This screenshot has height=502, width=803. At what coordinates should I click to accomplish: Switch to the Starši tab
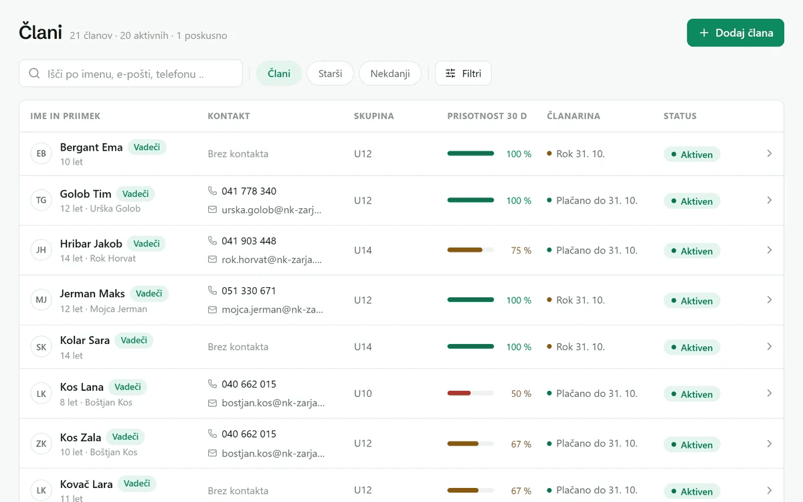pyautogui.click(x=331, y=74)
